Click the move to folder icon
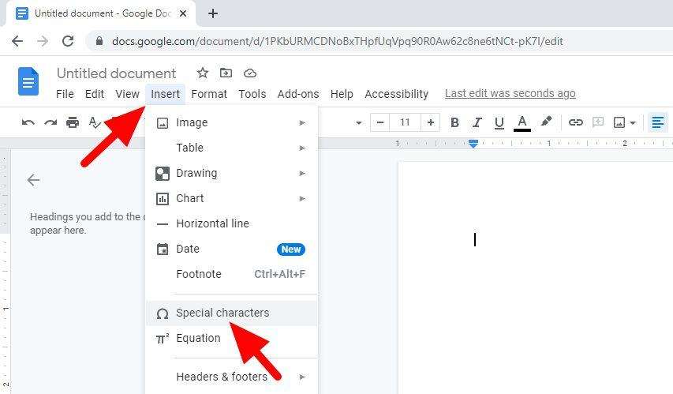Screen dimensions: 673x394 [x=226, y=73]
